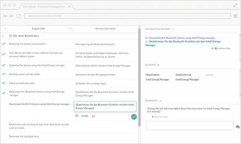The width and height of the screenshot is (241, 144).
Task: Click the TM 83% match label
Action: click(x=84, y=116)
